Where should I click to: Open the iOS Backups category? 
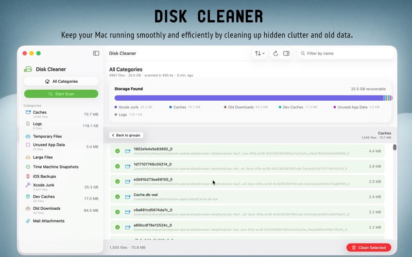(x=61, y=176)
